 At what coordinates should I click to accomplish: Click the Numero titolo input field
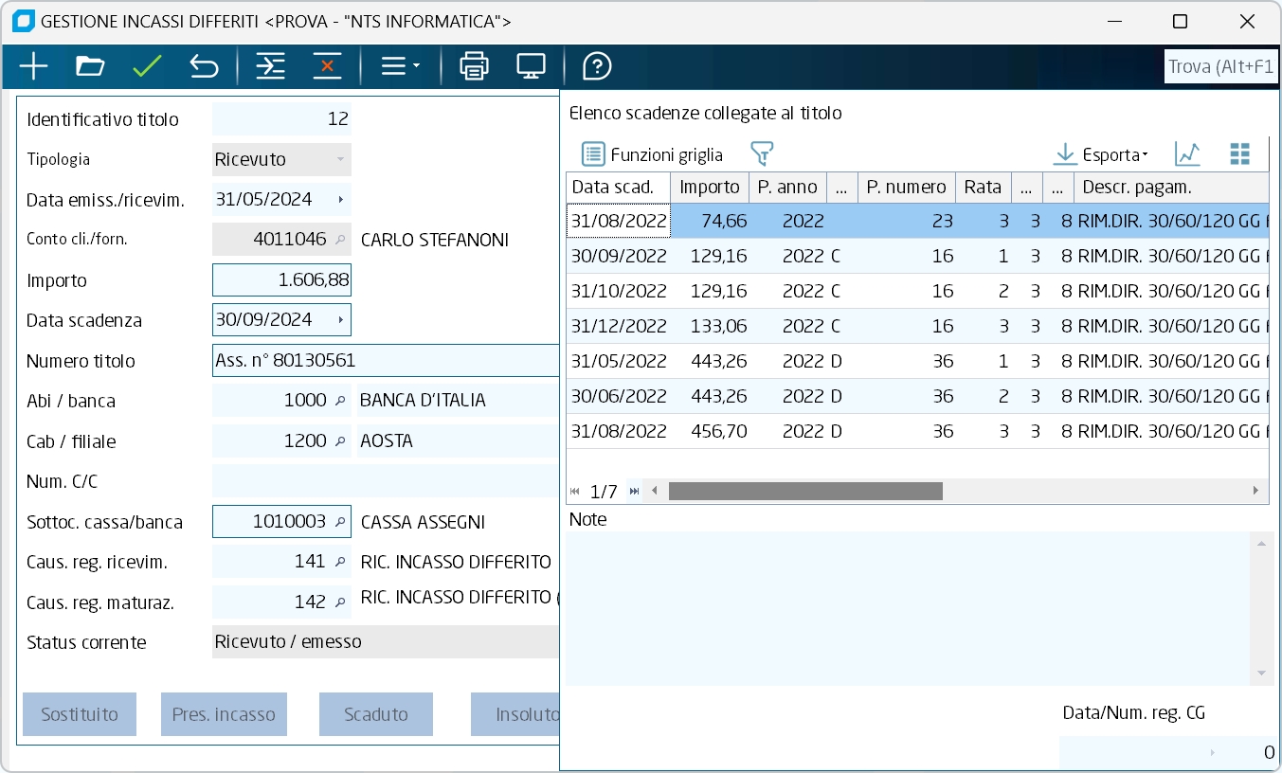point(385,361)
